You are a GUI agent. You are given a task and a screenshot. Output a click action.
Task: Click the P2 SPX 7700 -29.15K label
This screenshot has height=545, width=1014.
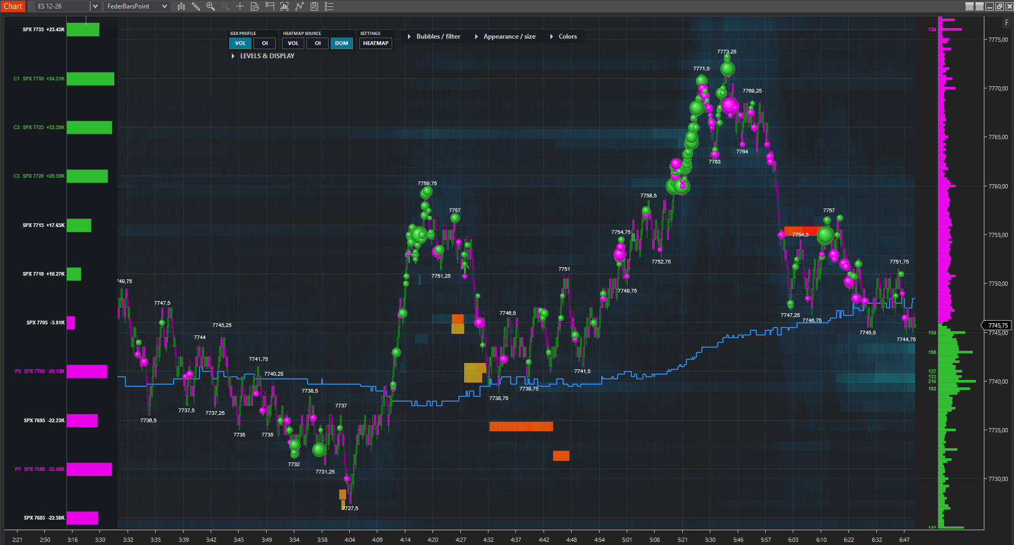[x=40, y=371]
